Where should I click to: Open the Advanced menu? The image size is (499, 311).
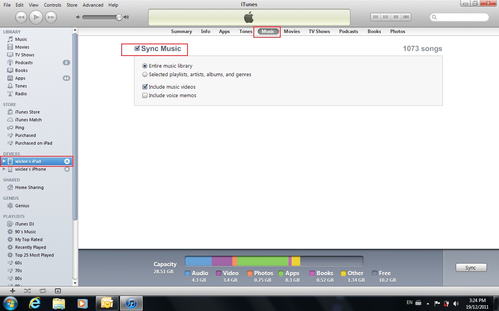coord(93,5)
